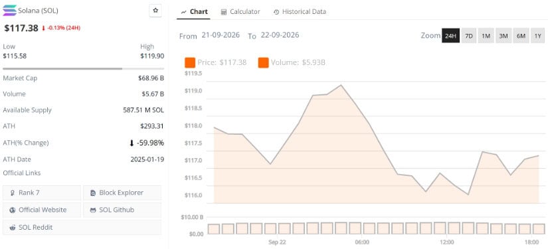
Task: Click the Solana logo icon
Action: [9, 11]
